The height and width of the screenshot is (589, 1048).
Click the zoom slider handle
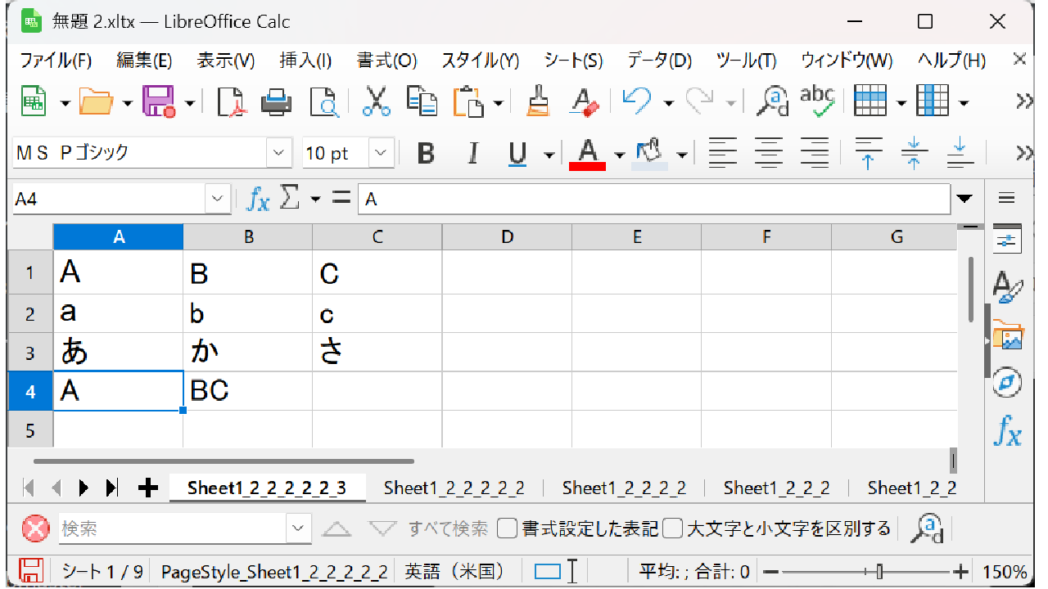point(879,571)
